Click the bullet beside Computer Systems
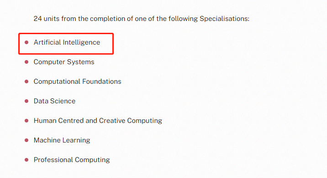The image size is (327, 178). click(26, 62)
